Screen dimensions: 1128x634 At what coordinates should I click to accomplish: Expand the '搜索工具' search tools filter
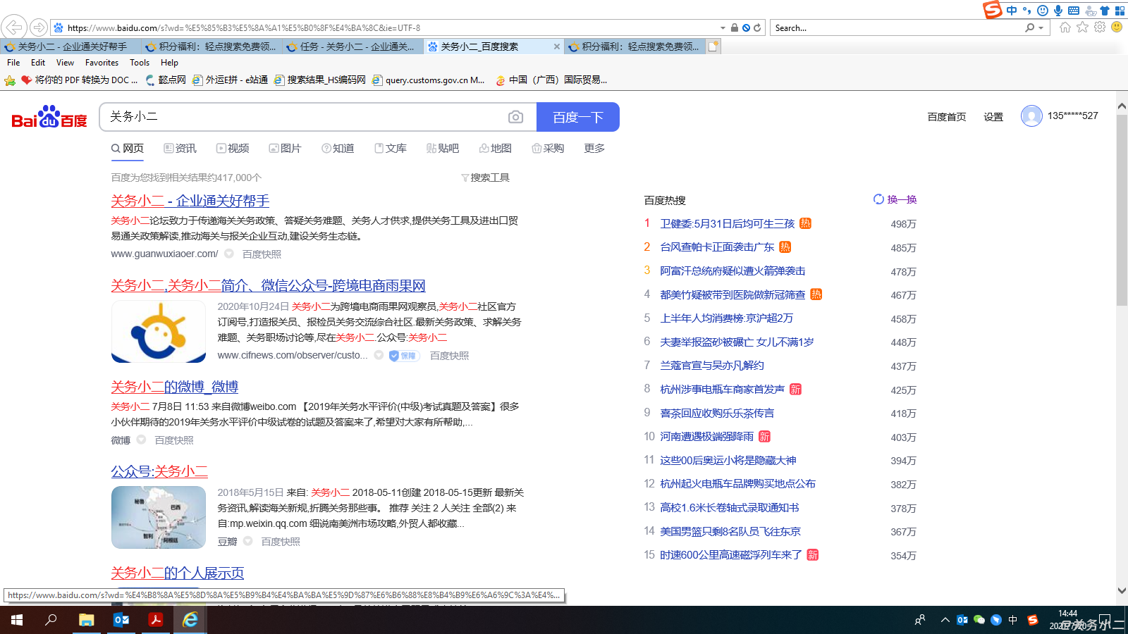click(x=485, y=178)
